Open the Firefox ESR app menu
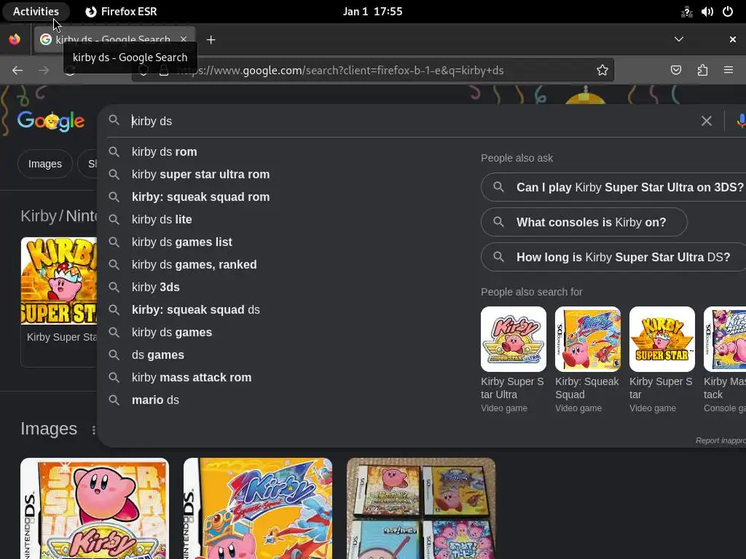 pos(122,12)
